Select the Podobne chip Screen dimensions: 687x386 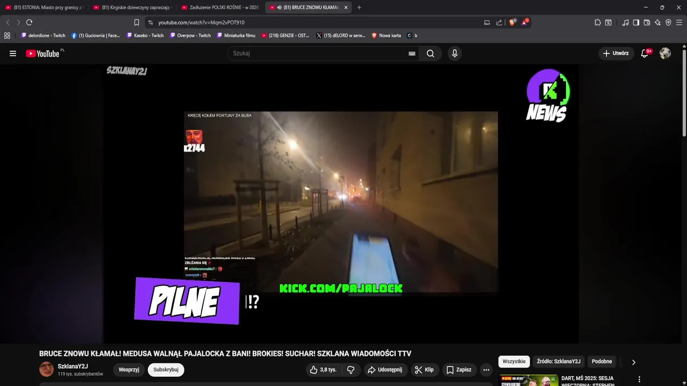(x=602, y=361)
